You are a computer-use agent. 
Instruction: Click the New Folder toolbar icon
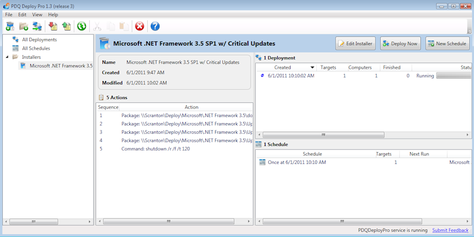point(24,26)
